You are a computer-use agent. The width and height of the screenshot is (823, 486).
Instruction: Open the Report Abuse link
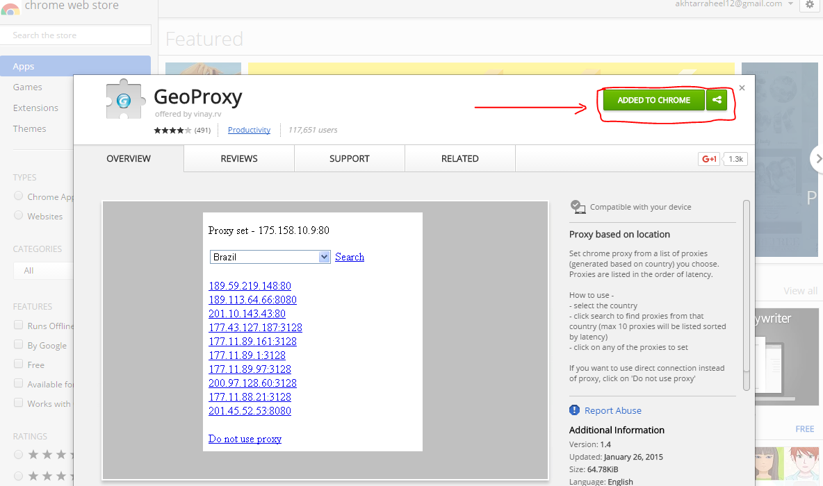coord(612,410)
